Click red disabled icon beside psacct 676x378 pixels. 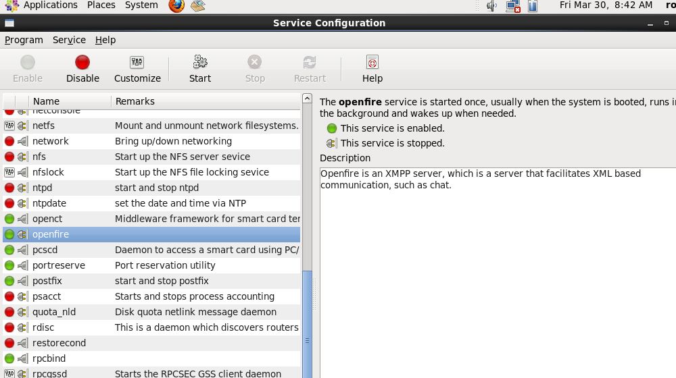(9, 296)
